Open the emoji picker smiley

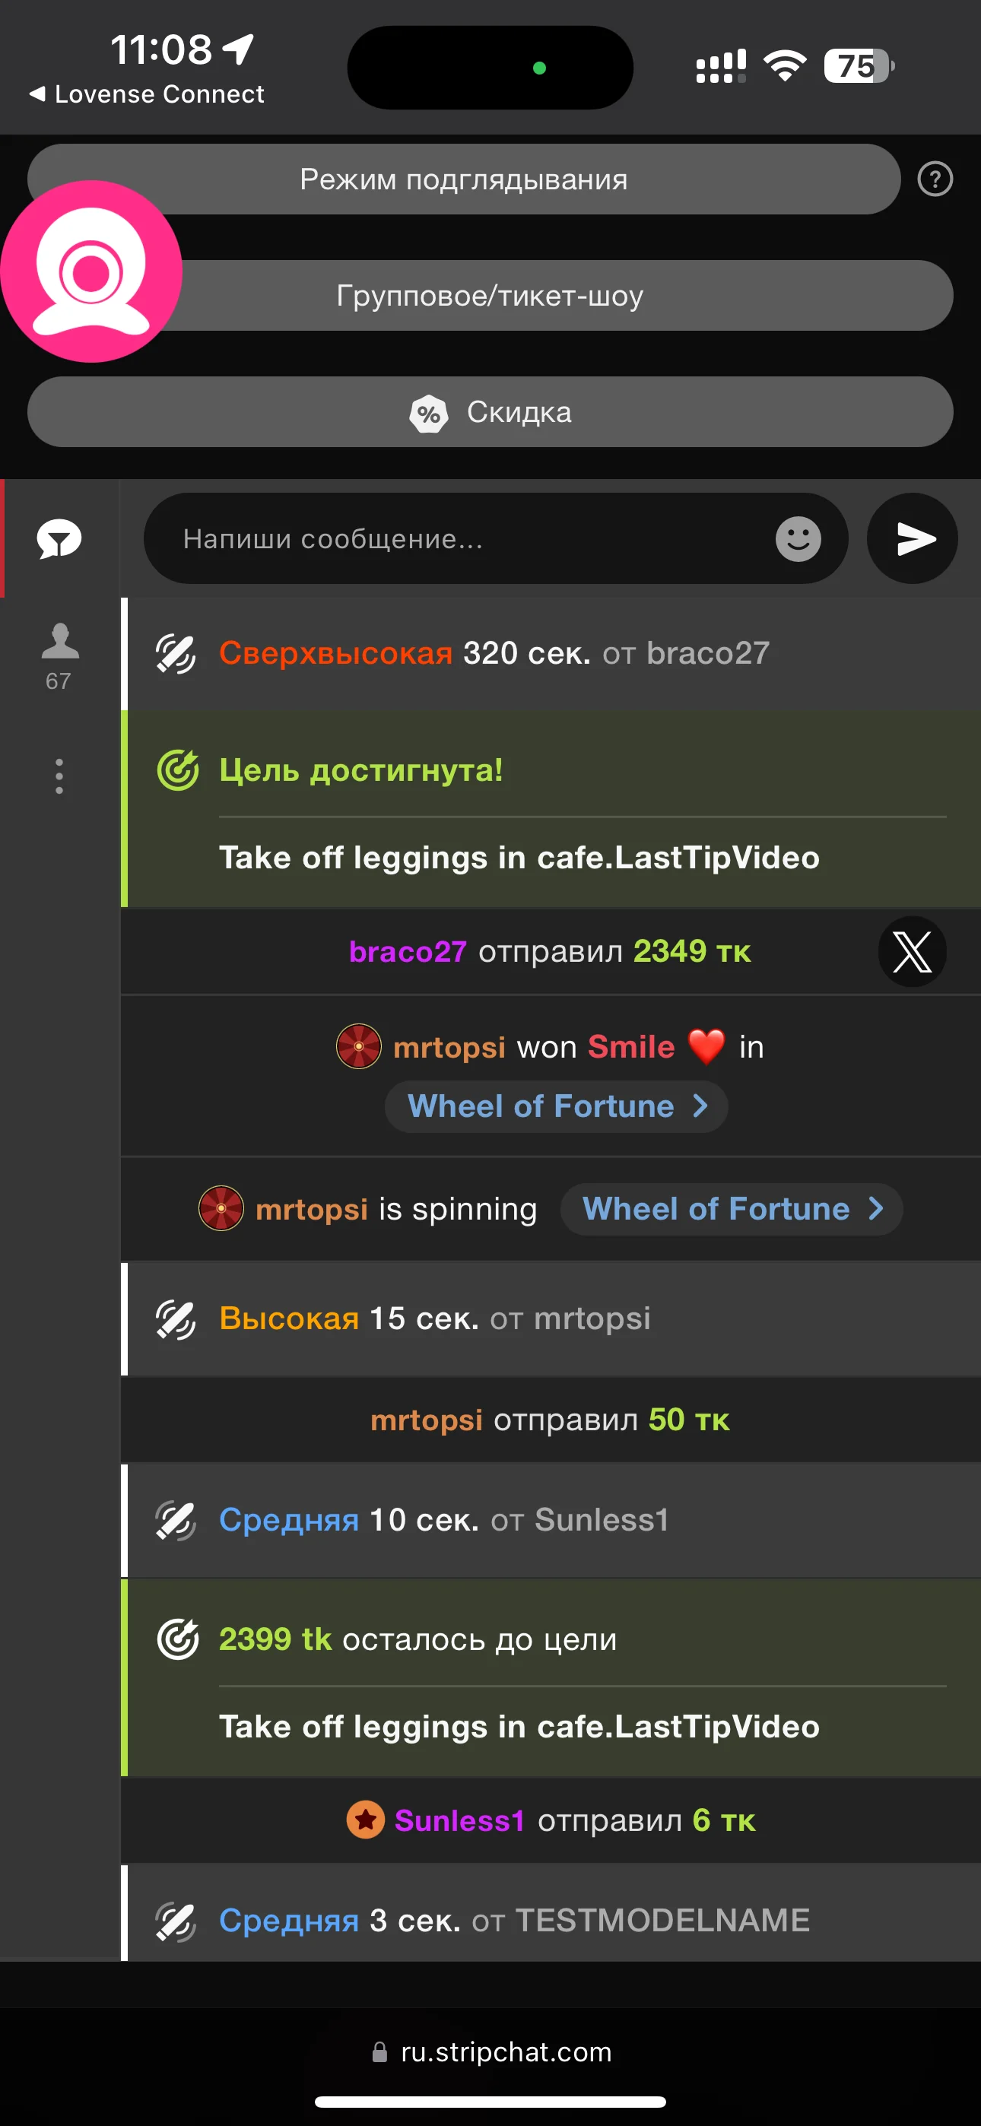pos(798,539)
